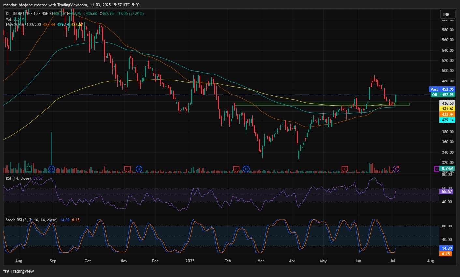The image size is (460, 277).
Task: Click the Jun label on the time axis
Action: tap(358, 261)
